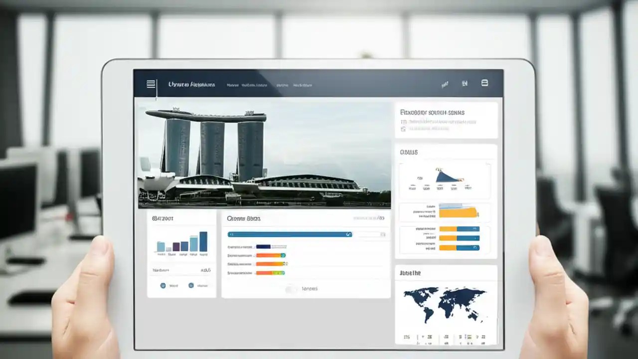The image size is (638, 359).
Task: Open the hamburger navigation menu
Action: coord(151,83)
